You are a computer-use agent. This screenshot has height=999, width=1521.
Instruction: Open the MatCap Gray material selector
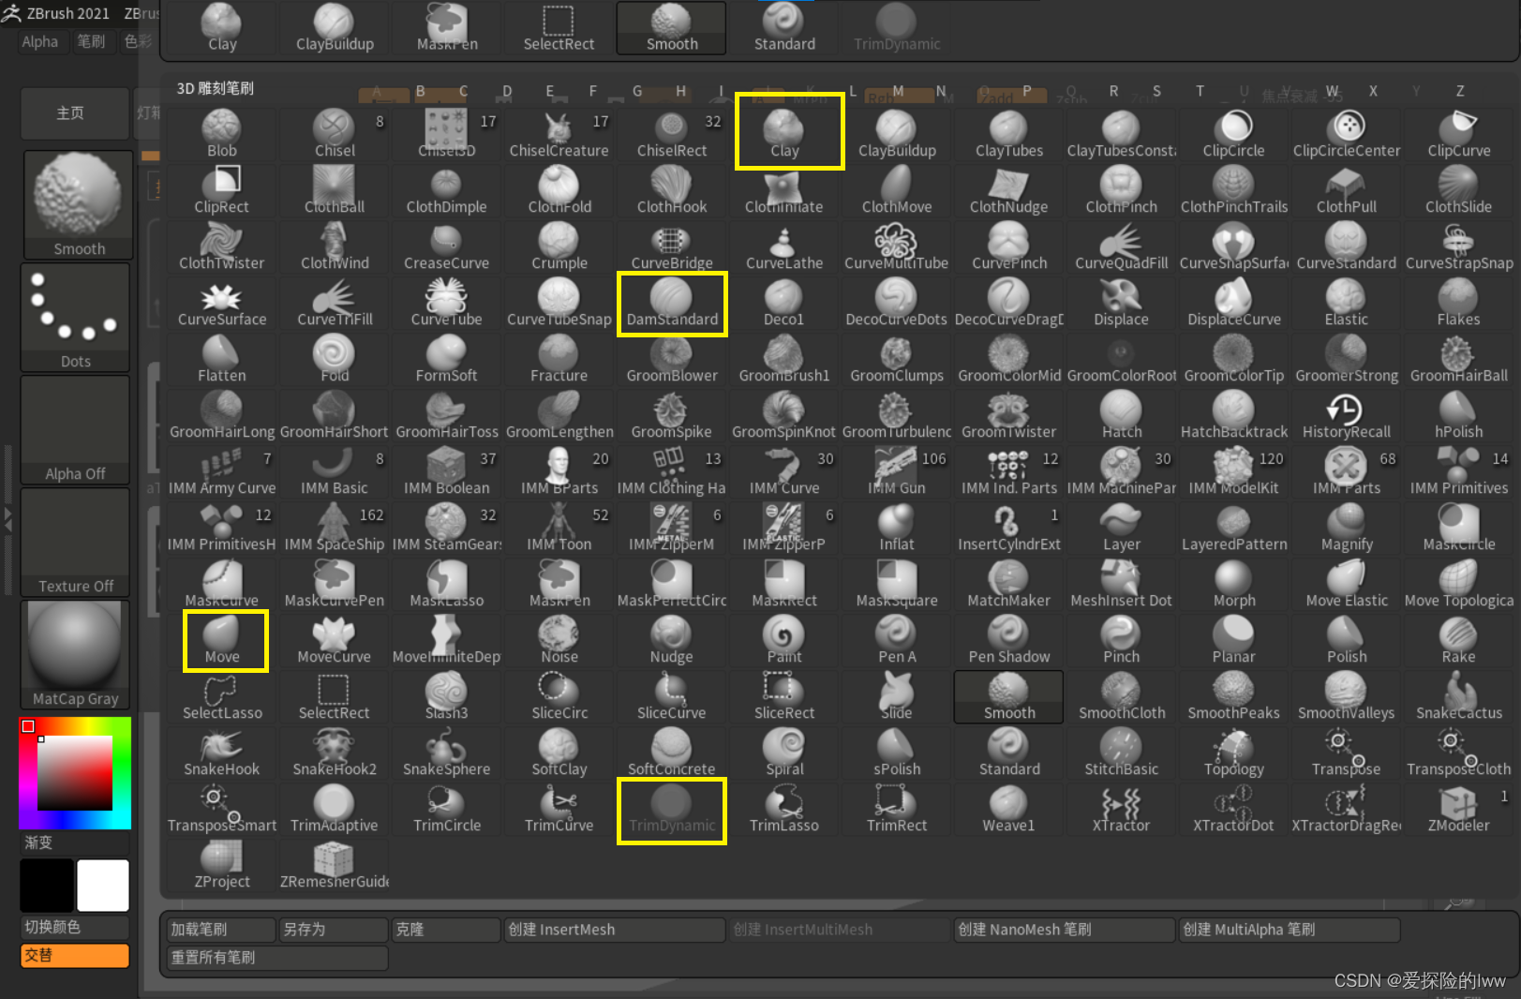click(x=76, y=655)
